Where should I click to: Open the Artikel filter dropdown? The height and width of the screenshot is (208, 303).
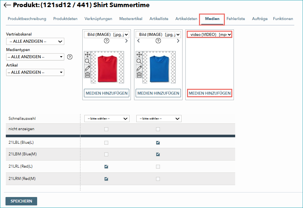point(35,72)
